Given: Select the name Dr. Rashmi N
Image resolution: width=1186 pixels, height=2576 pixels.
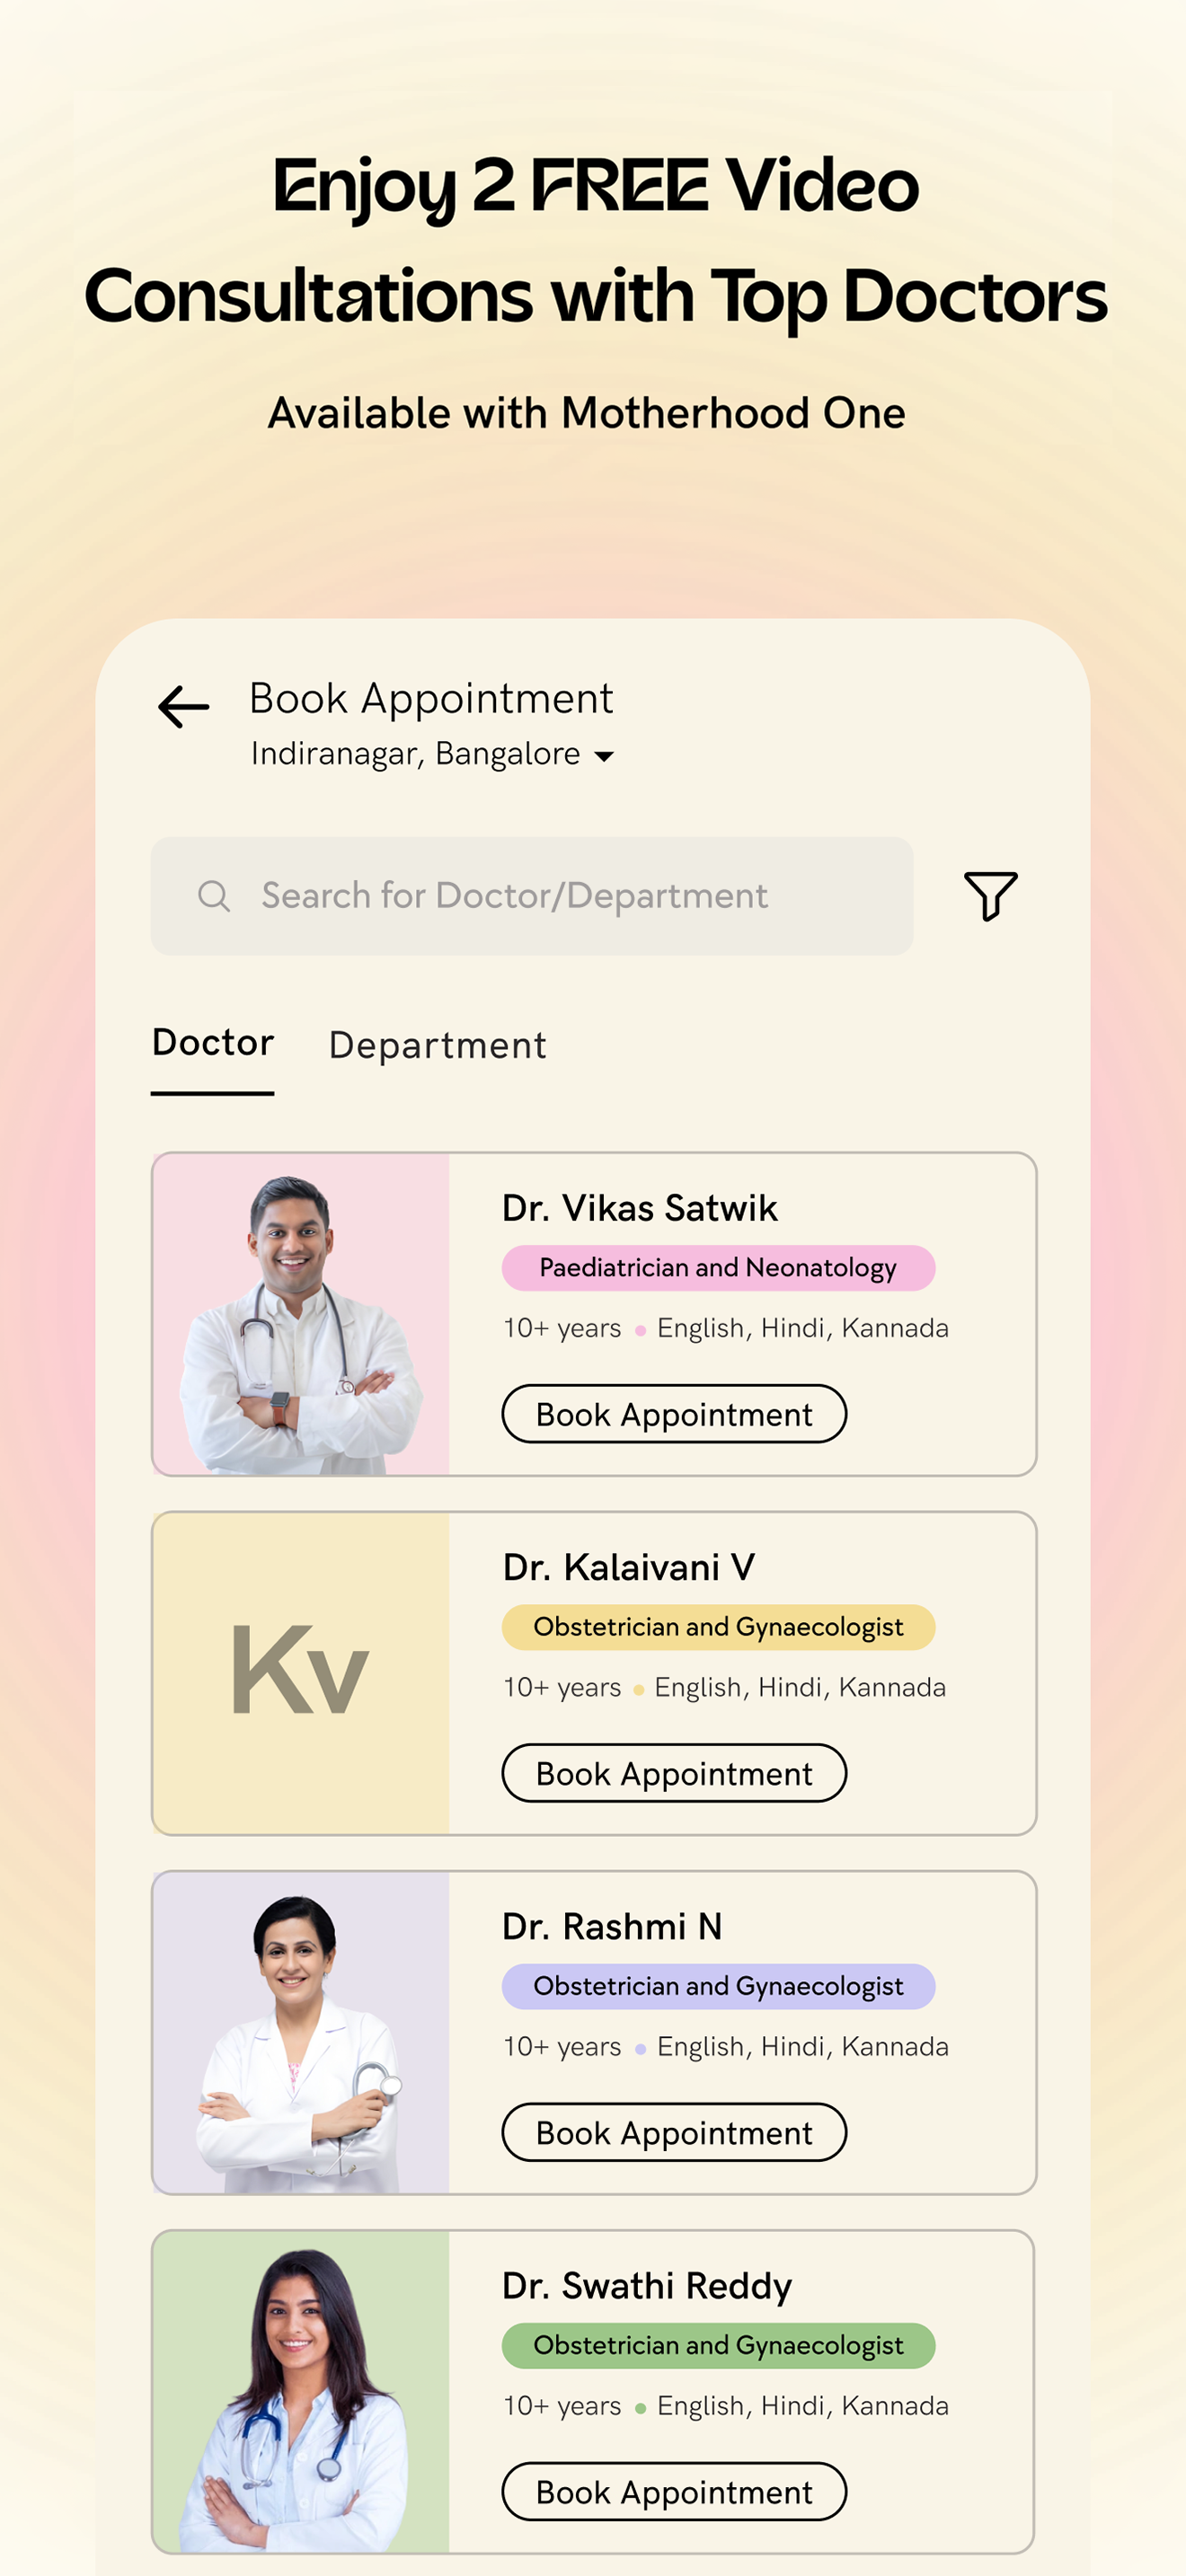Looking at the screenshot, I should point(612,1926).
